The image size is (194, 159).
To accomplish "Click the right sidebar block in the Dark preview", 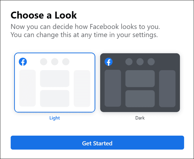I will click(167, 88).
